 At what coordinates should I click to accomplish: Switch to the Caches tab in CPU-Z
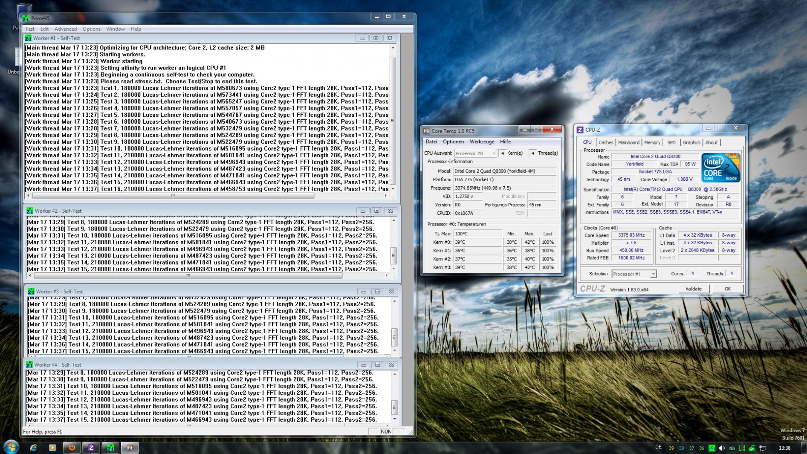[606, 142]
